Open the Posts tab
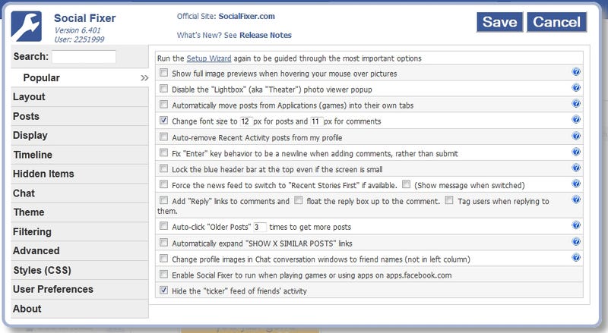The image size is (608, 333). pyautogui.click(x=80, y=116)
